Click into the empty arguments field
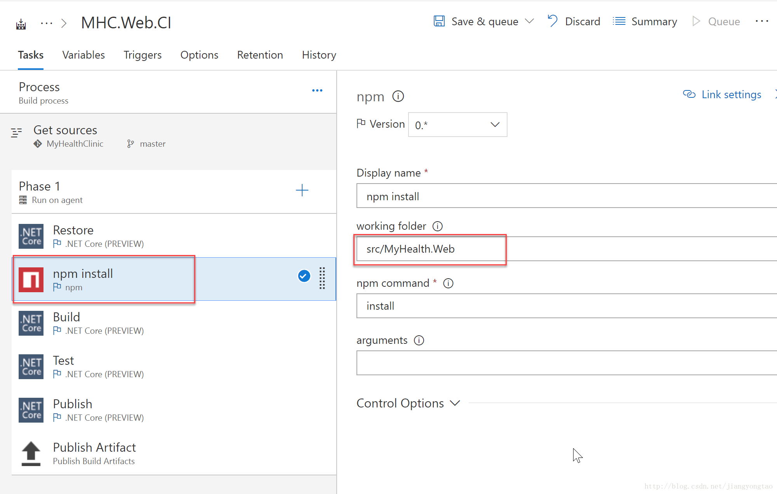 567,363
